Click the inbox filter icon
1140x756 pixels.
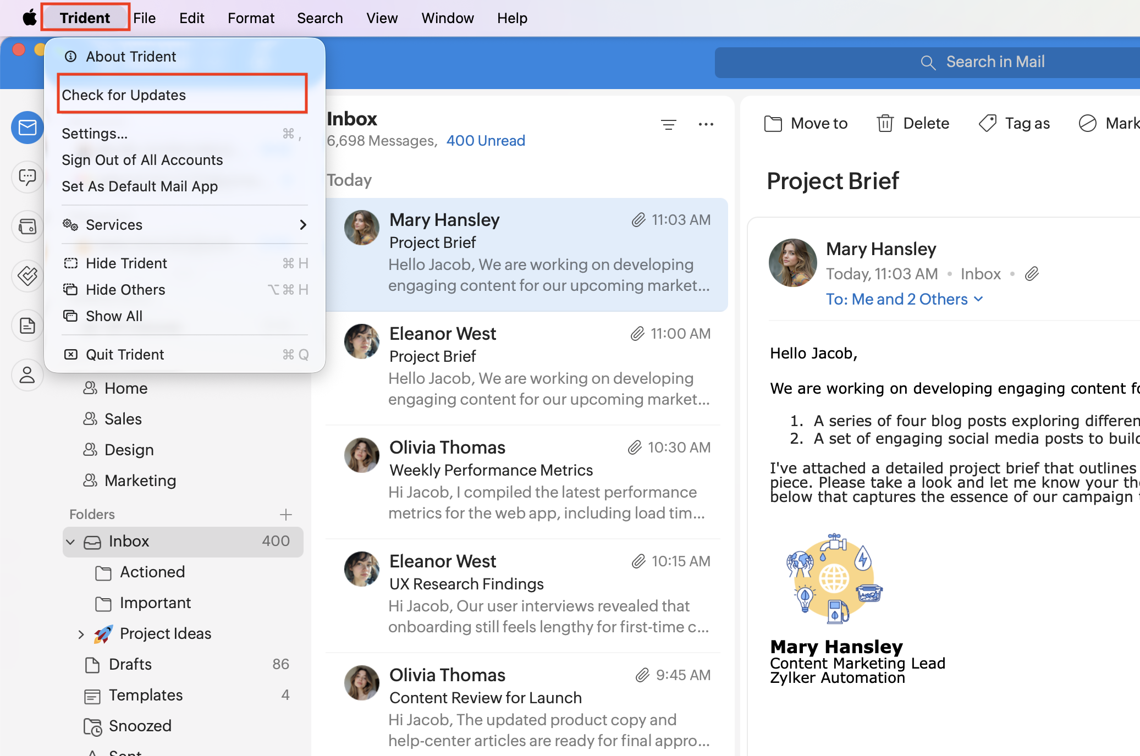pos(668,125)
